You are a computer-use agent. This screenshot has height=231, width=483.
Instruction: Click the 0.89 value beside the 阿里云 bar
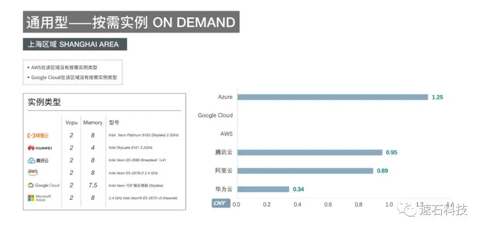(382, 171)
